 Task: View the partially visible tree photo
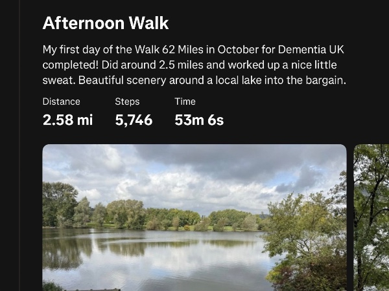click(x=372, y=217)
